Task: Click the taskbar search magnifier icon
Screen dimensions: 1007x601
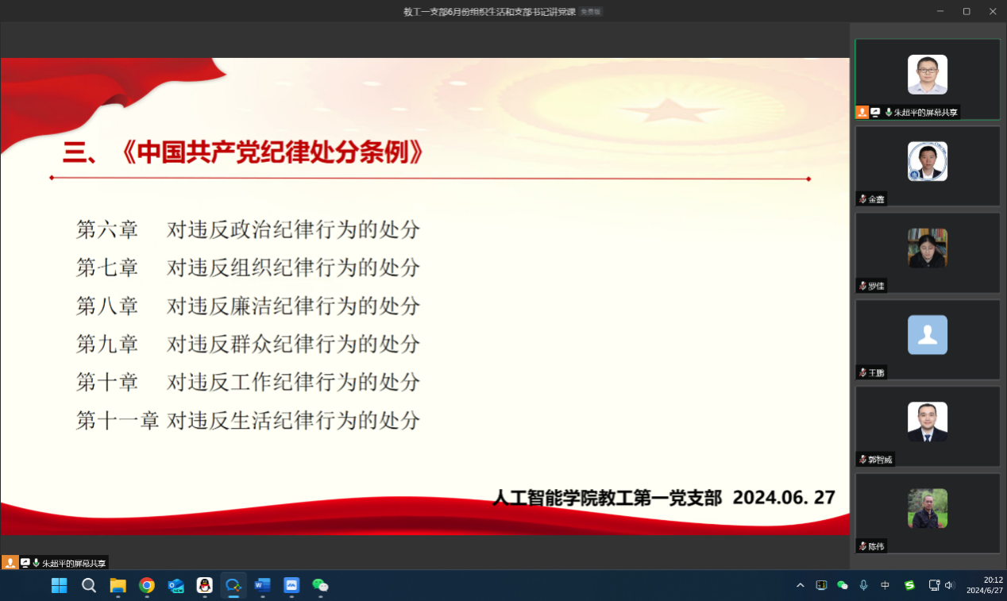Action: tap(89, 585)
